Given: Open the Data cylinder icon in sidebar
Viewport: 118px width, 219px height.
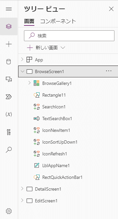Looking at the screenshot, I should [9, 62].
